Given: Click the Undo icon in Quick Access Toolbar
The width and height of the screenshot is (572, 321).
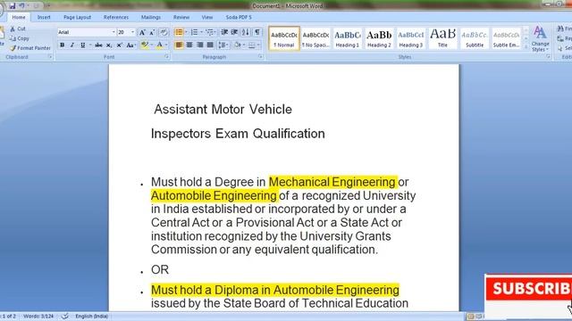Looking at the screenshot, I should pos(21,6).
